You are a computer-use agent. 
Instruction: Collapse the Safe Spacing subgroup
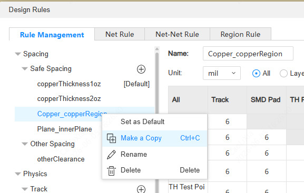tap(25, 69)
